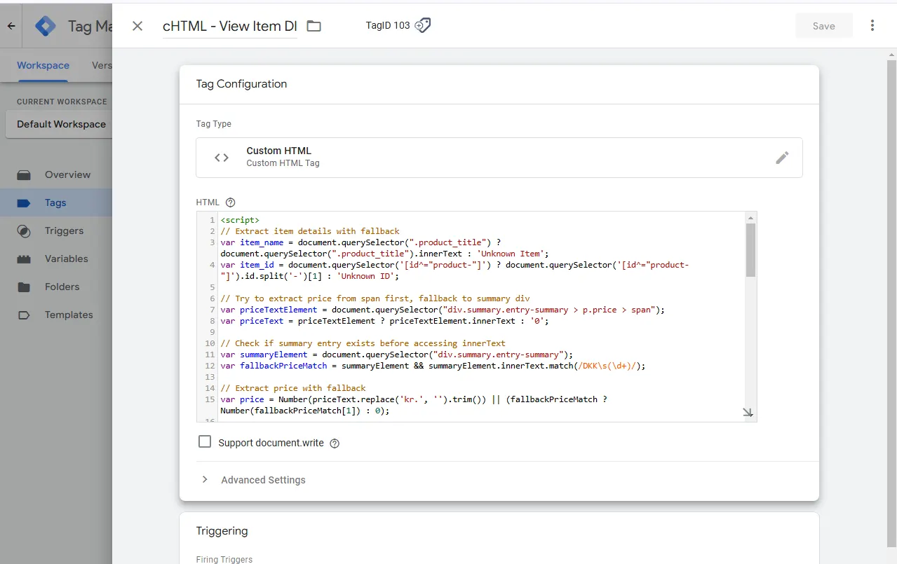Click the scroll up arrow in HTML editor
The height and width of the screenshot is (564, 897).
(x=750, y=217)
